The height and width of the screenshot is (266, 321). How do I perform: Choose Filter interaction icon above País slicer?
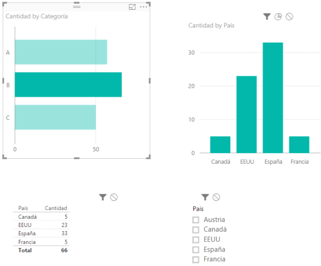tap(205, 197)
